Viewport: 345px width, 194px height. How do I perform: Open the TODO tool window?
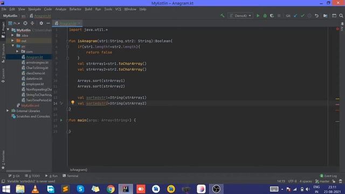click(32, 176)
